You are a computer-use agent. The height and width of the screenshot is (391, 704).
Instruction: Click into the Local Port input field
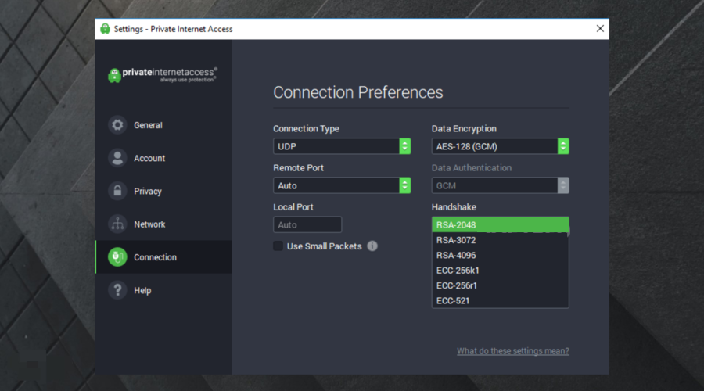(x=307, y=224)
